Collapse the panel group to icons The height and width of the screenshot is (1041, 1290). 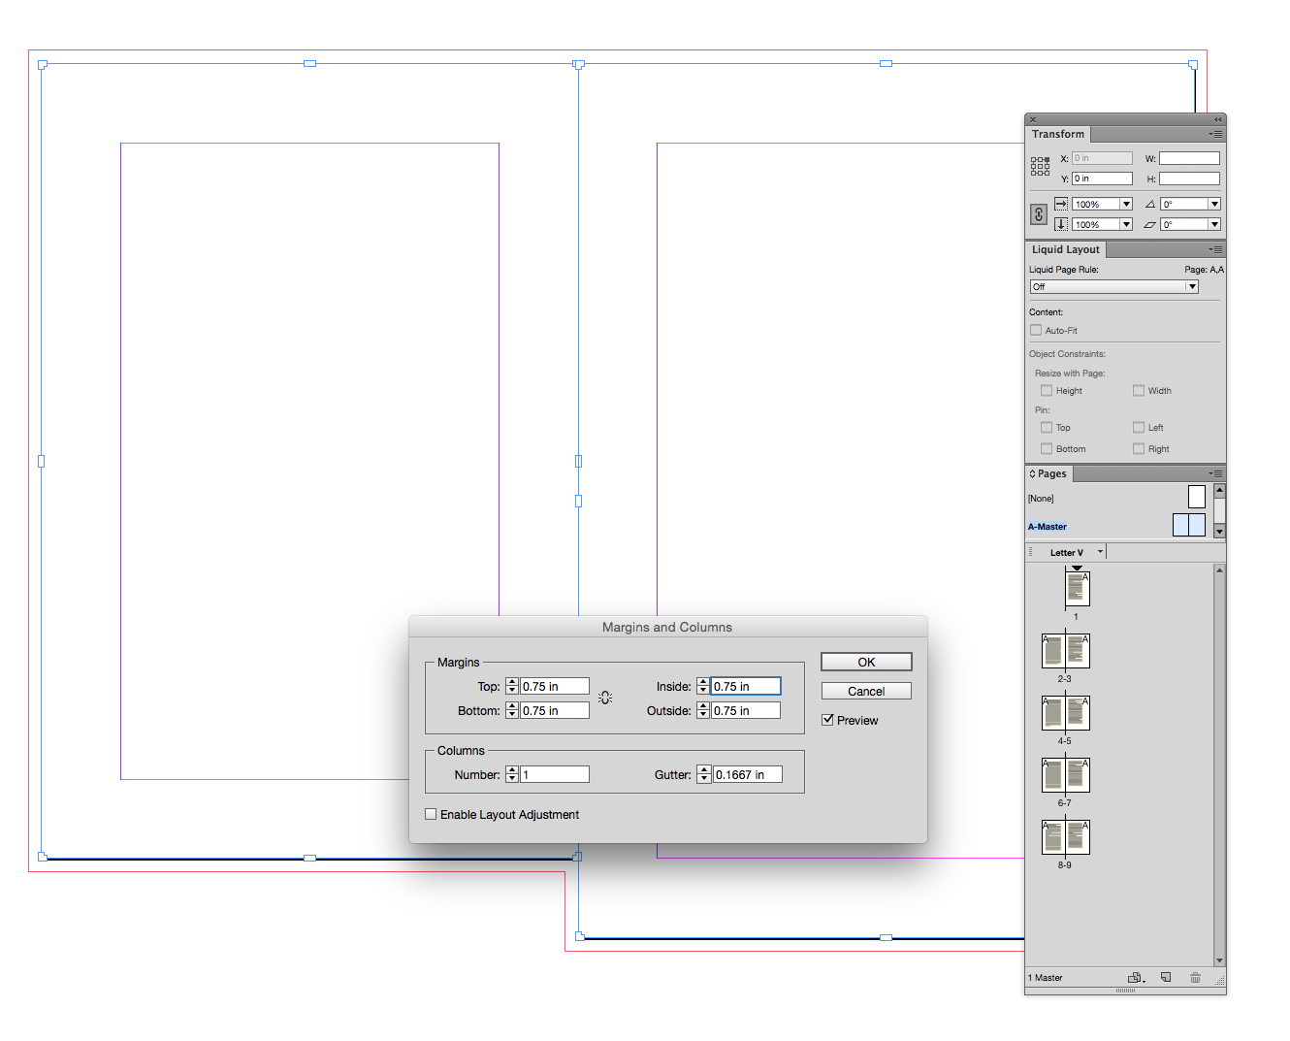(x=1217, y=119)
